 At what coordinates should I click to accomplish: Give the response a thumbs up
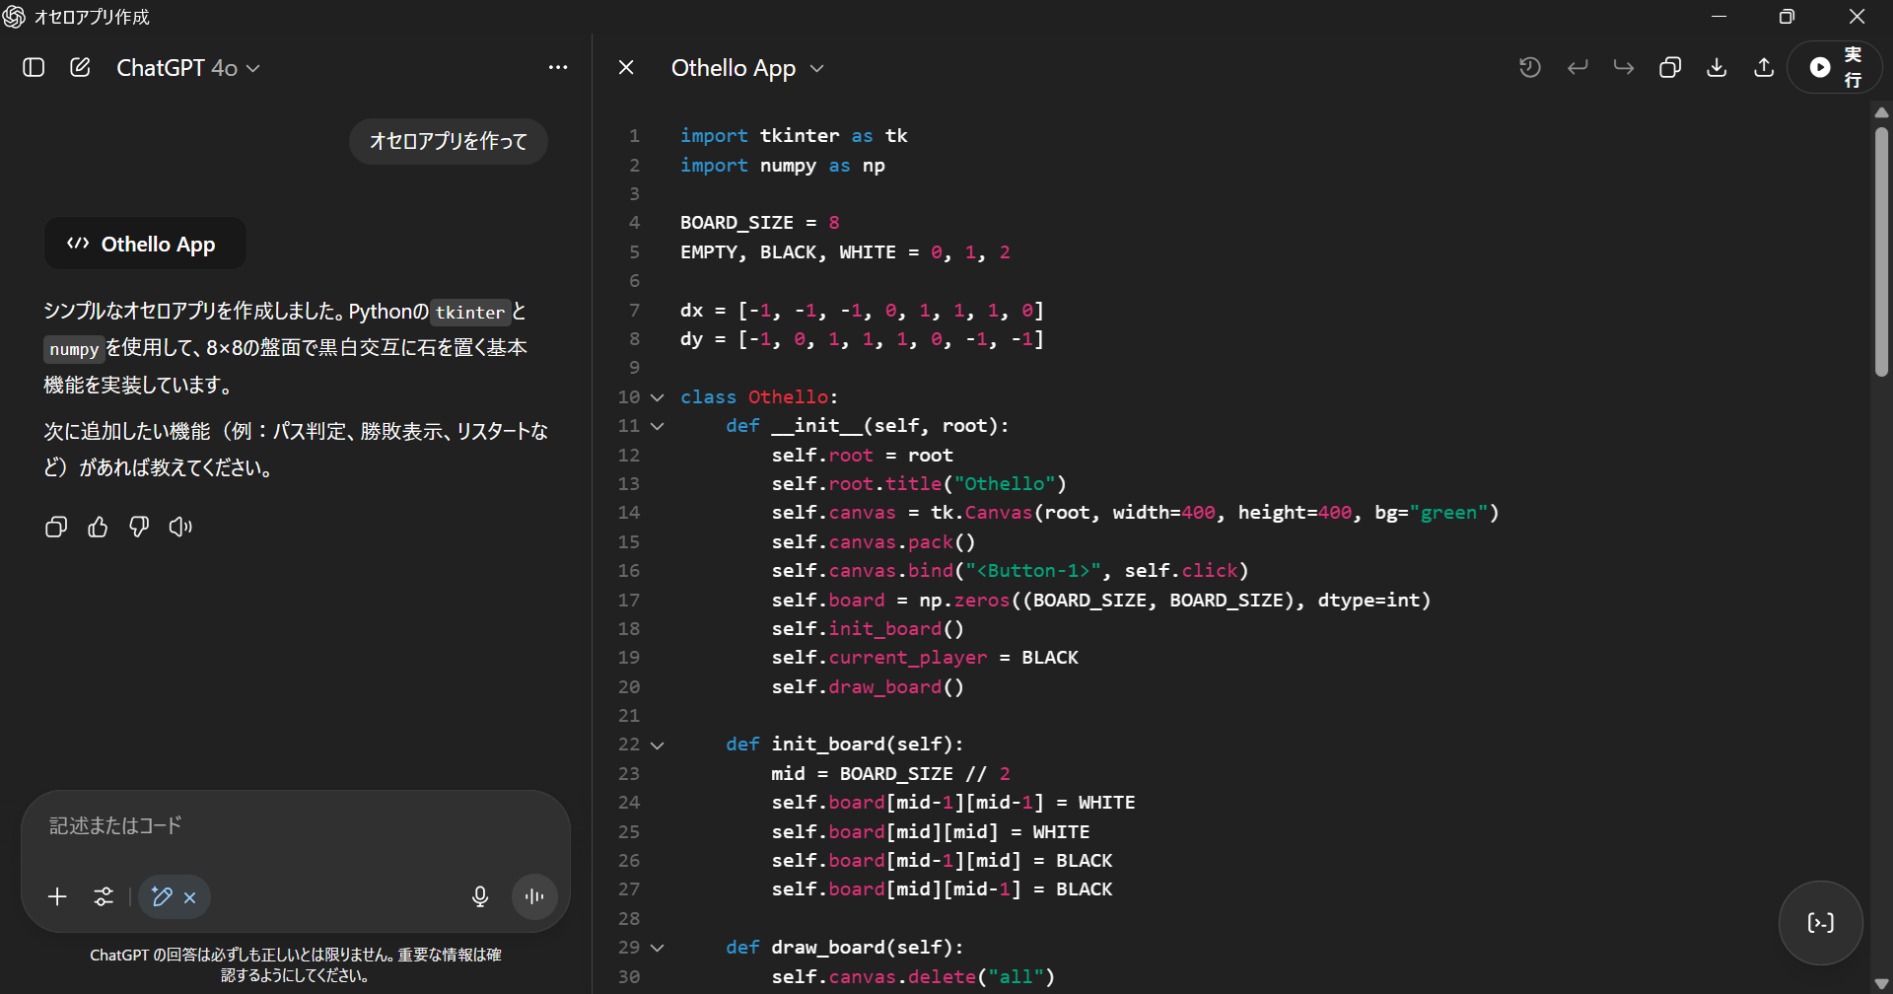[98, 527]
